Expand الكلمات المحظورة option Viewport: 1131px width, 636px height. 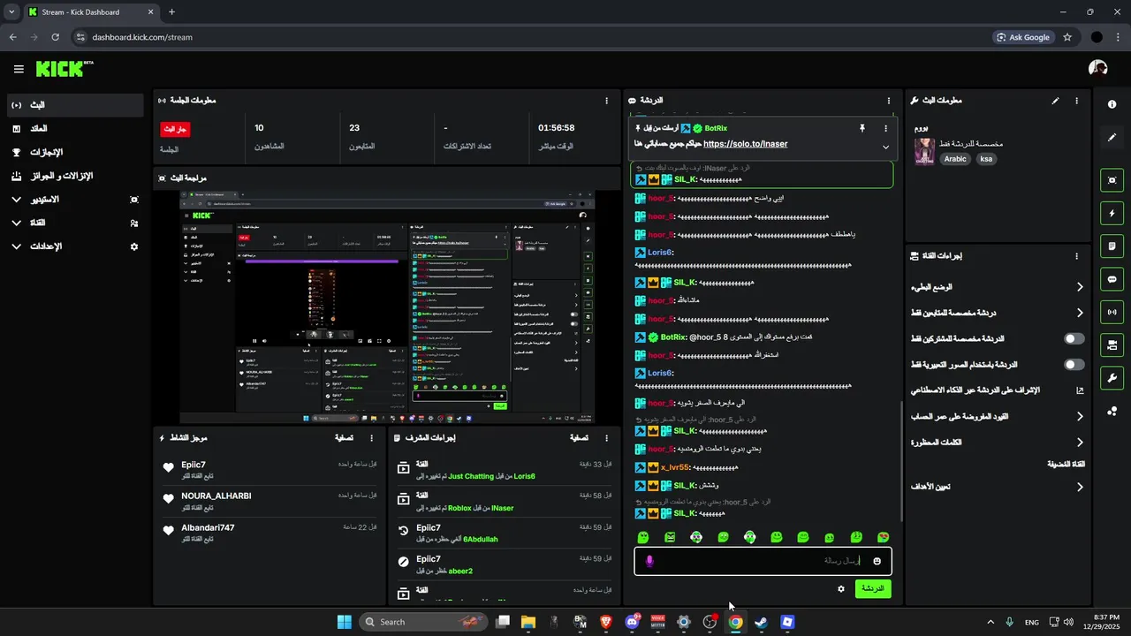pos(998,443)
